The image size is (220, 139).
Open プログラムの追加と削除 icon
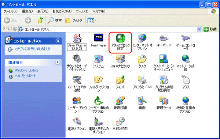click(x=164, y=83)
